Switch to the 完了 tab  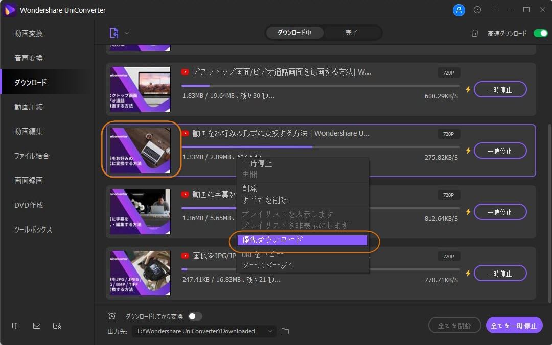[351, 33]
